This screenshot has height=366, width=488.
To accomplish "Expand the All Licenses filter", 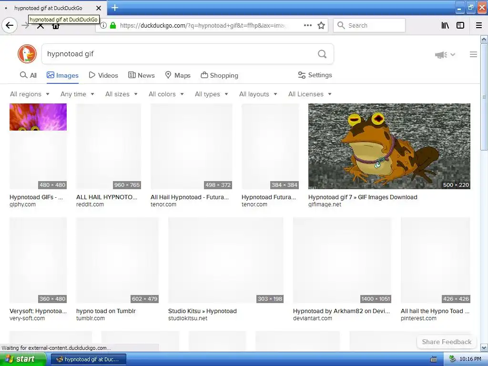I will pos(310,94).
